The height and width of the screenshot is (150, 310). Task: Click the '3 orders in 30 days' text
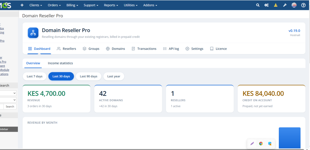[x=40, y=106]
